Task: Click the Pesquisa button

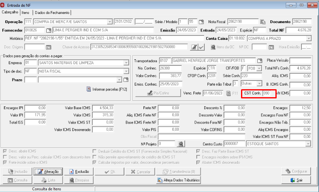Action: click(x=79, y=180)
